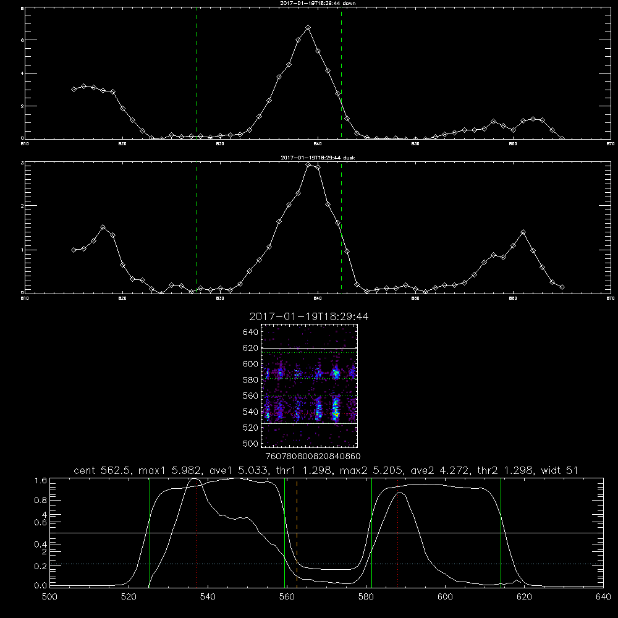Viewport: 618px width, 618px height.
Task: Click the dusk plot green dashed line near 828
Action: point(197,227)
